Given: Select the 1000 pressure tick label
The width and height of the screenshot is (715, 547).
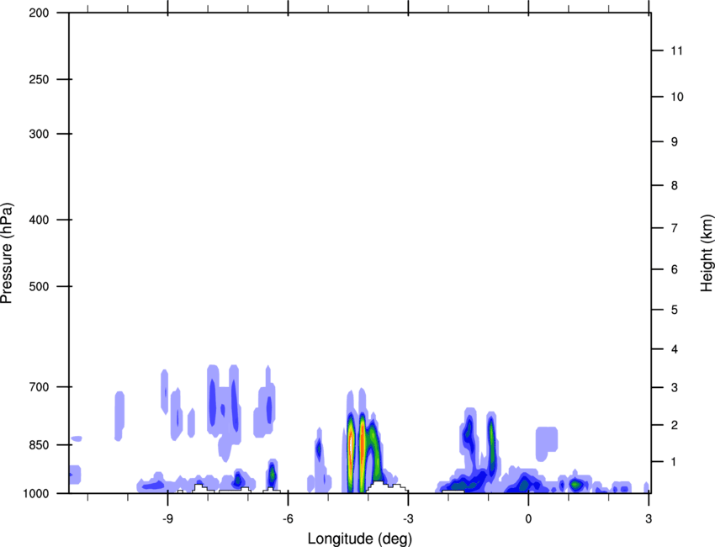Looking at the screenshot, I should click(36, 493).
